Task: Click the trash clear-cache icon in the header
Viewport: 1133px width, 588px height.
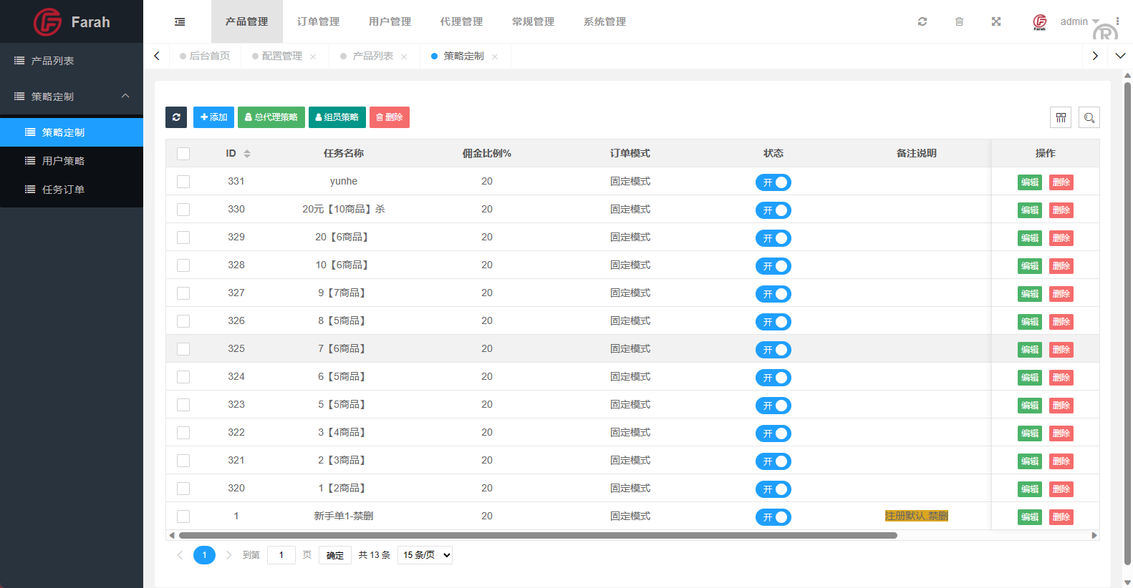Action: [959, 21]
